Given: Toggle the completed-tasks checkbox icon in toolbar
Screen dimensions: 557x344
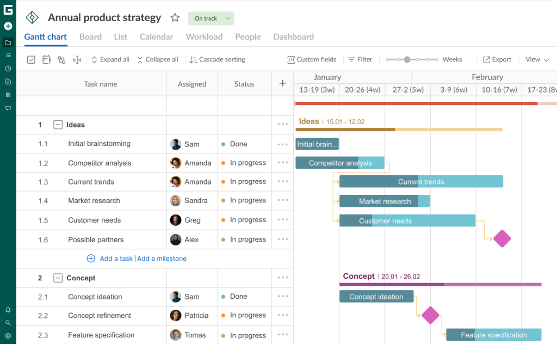Looking at the screenshot, I should coord(31,59).
